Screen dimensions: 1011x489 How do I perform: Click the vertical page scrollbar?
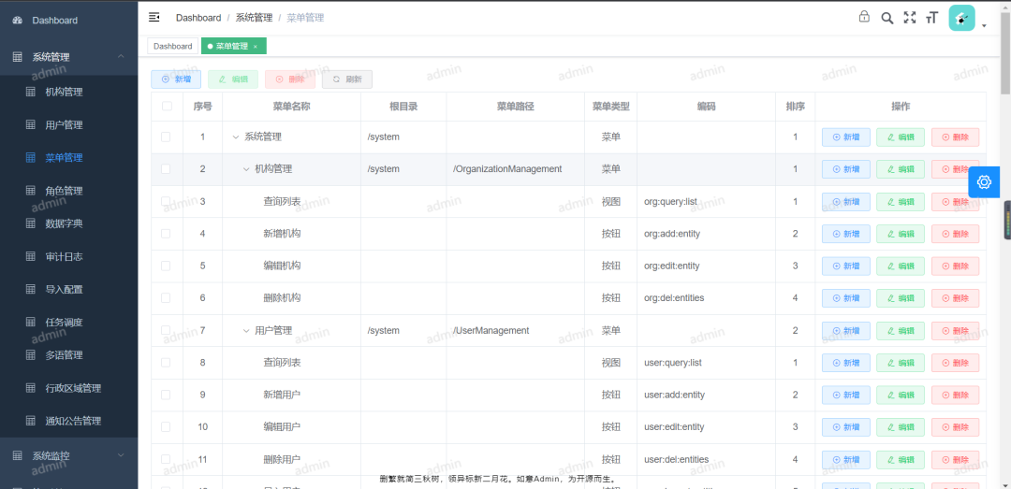[x=1004, y=56]
